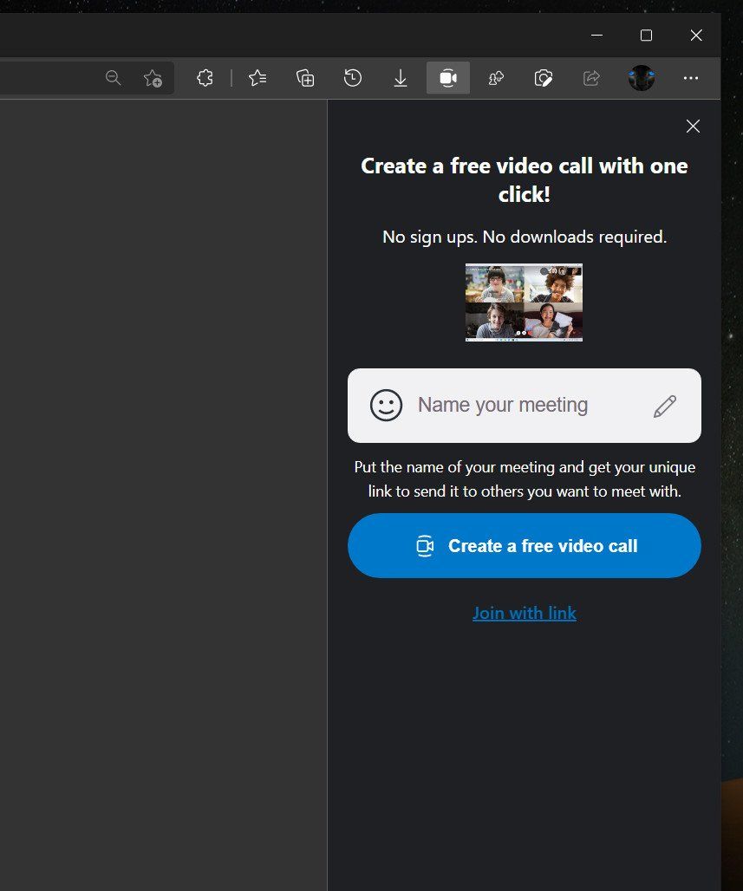Click the smiley emoji icon in meeting field

(386, 405)
